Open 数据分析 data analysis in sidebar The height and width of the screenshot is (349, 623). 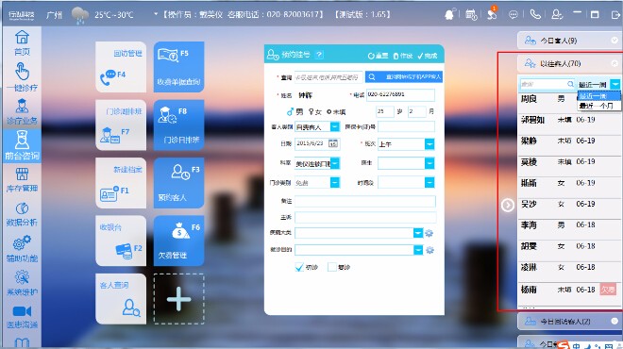[22, 214]
